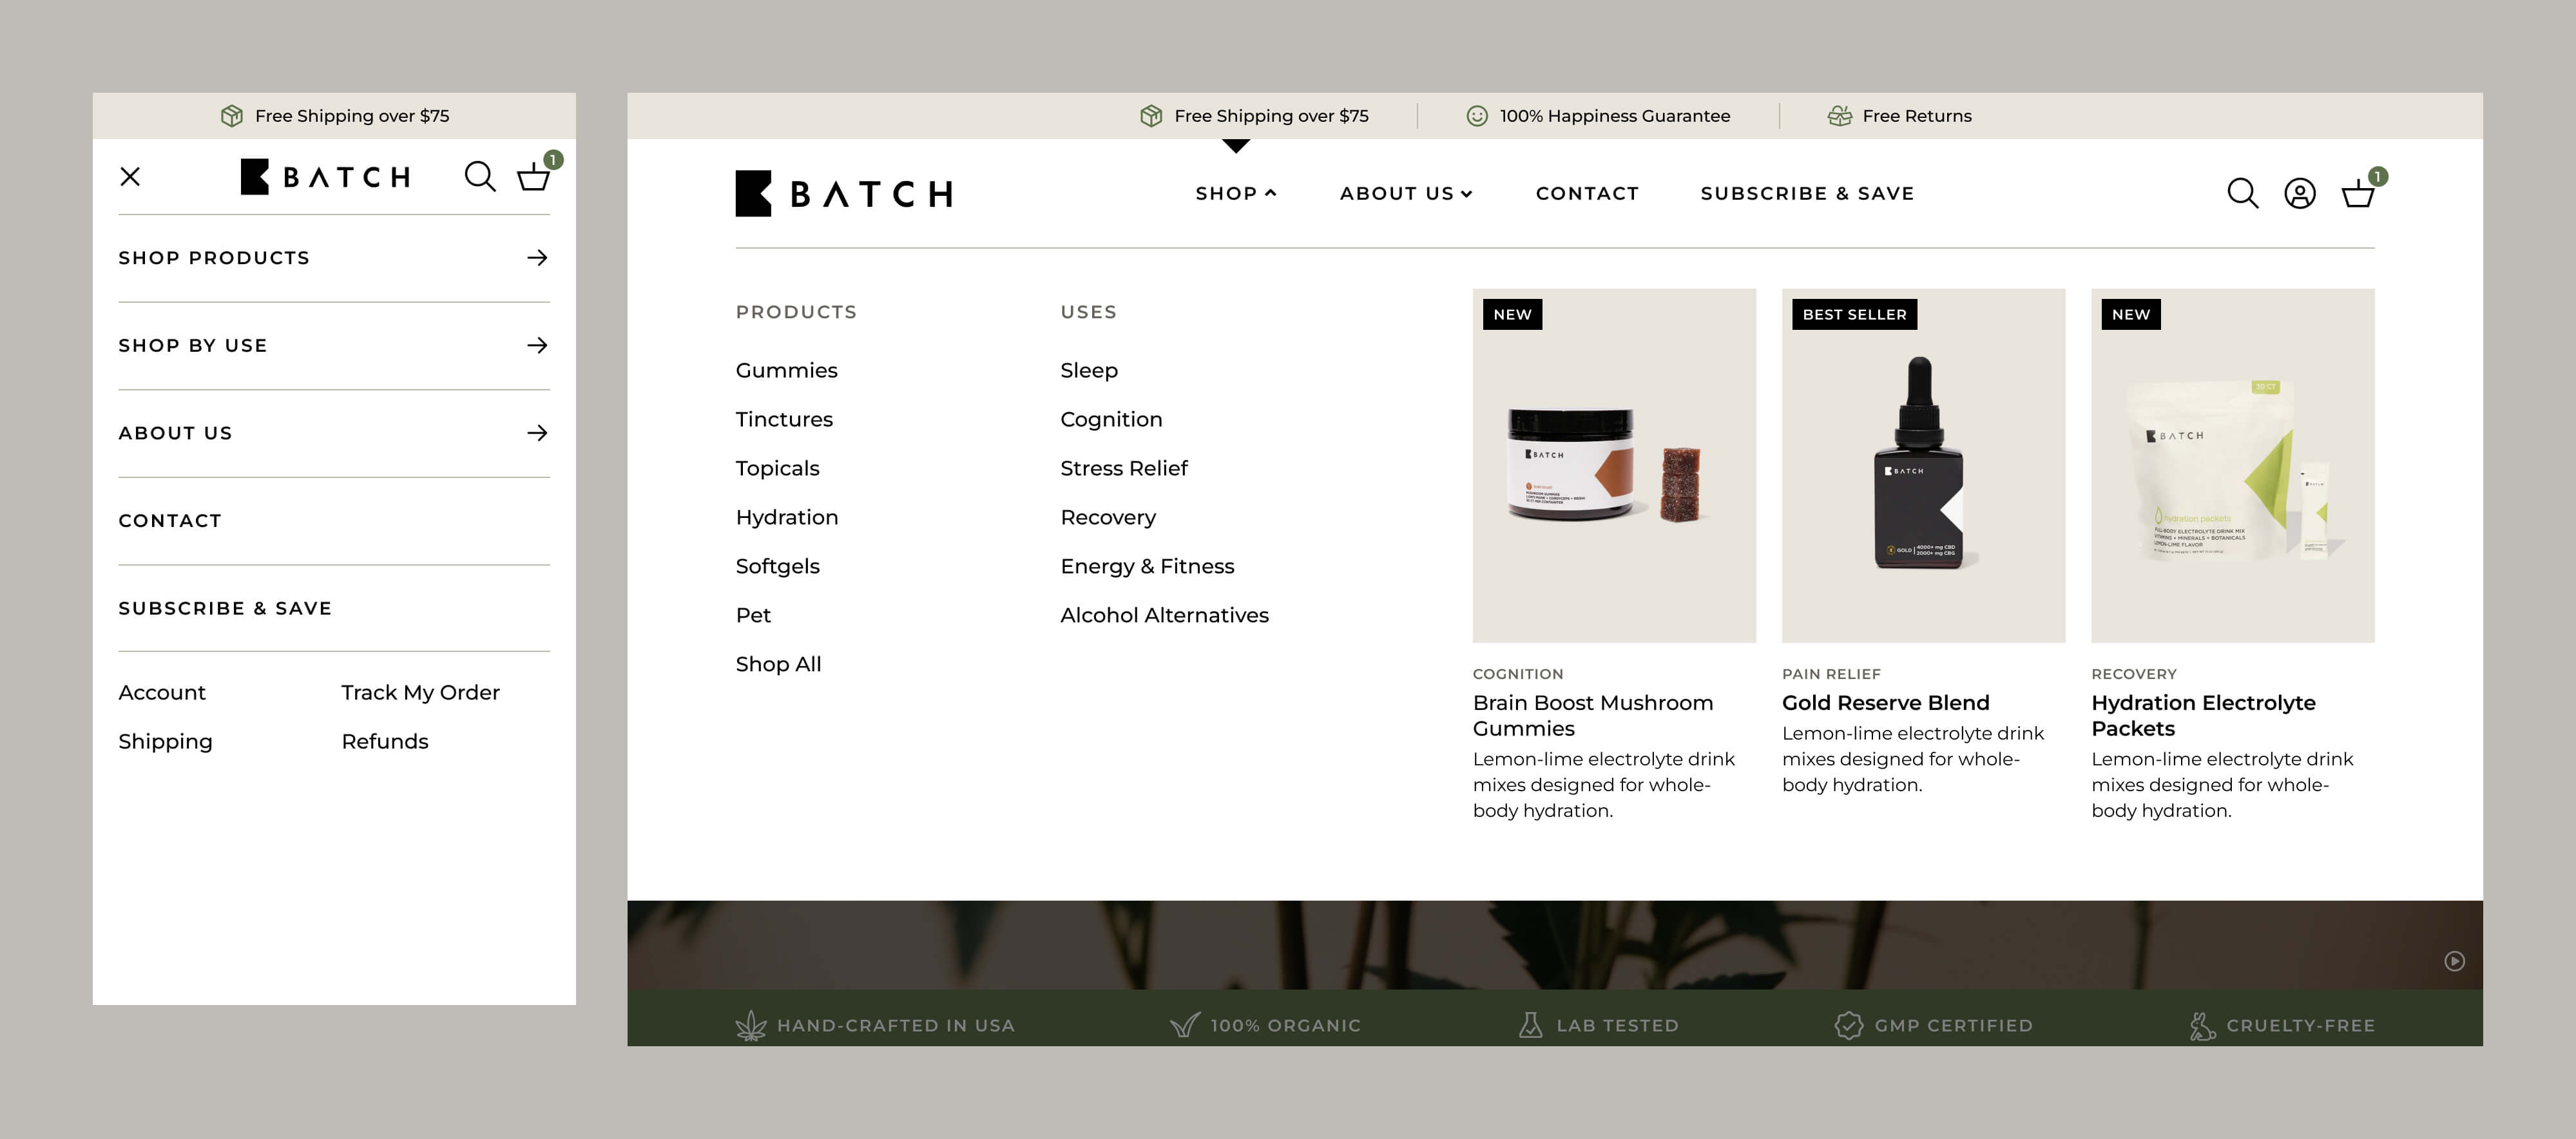The width and height of the screenshot is (2576, 1139).
Task: Go to Softgels products
Action: click(777, 566)
